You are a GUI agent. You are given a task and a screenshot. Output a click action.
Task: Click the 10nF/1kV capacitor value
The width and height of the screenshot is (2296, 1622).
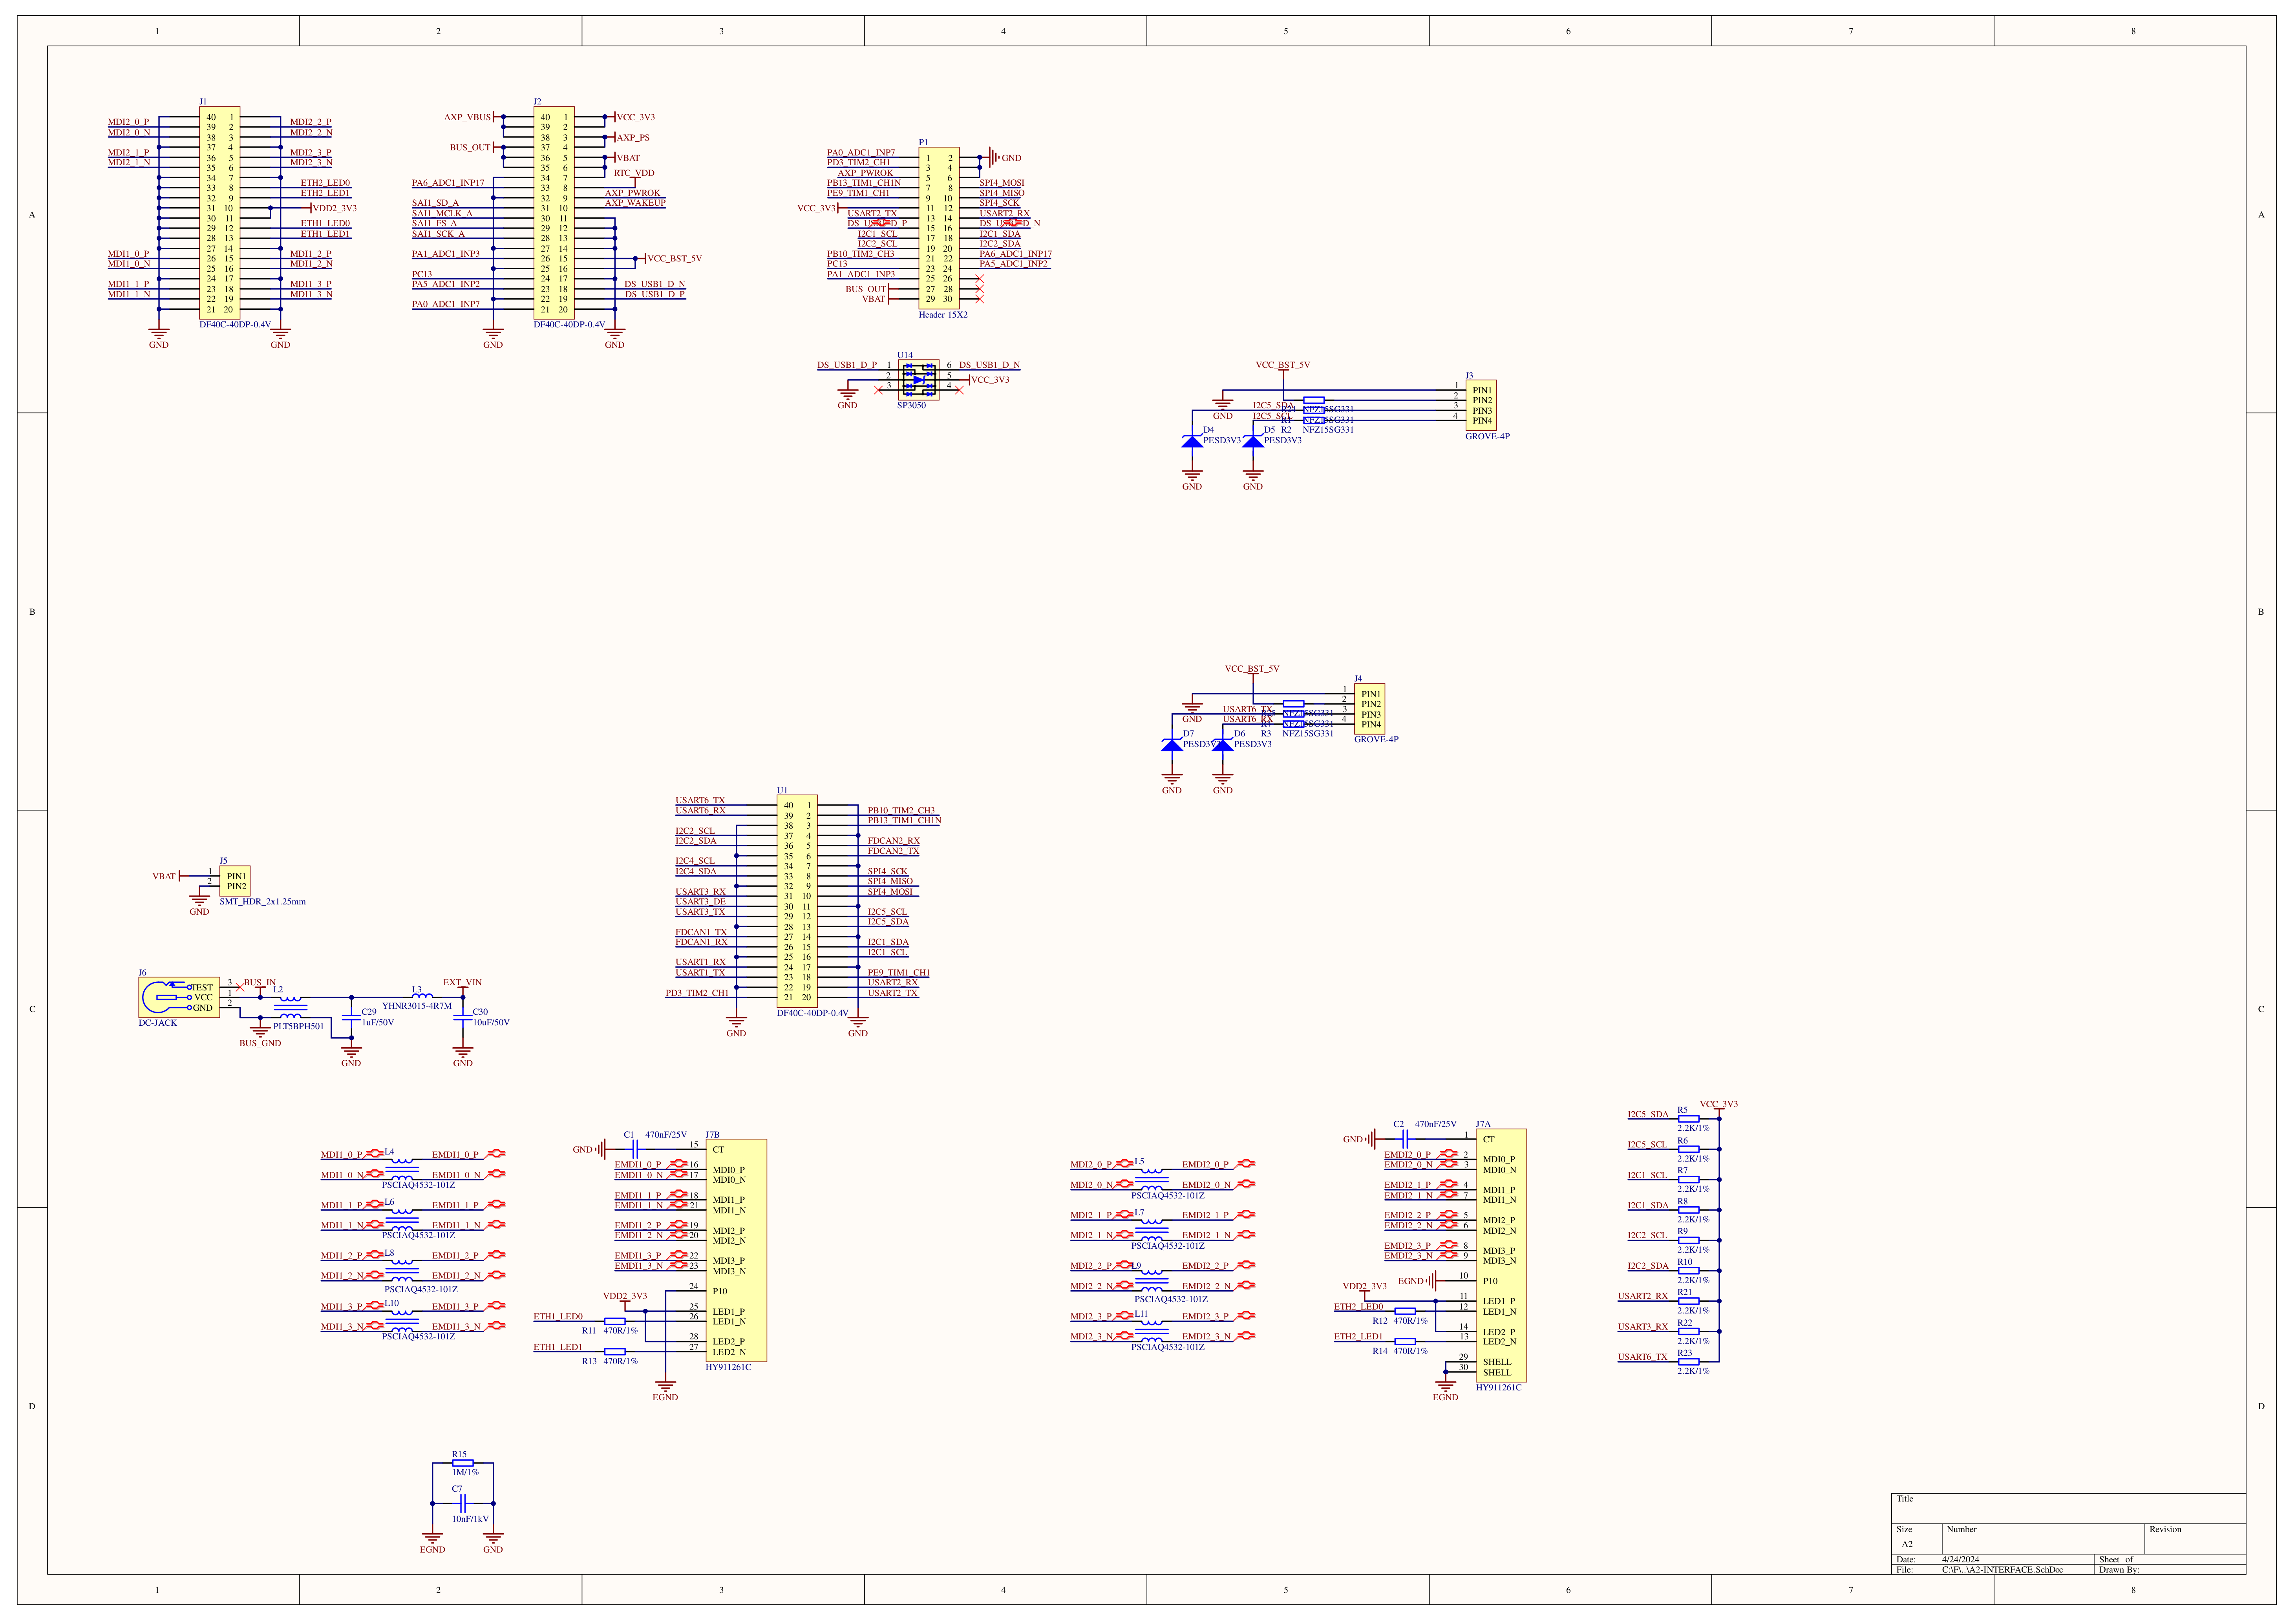470,1519
